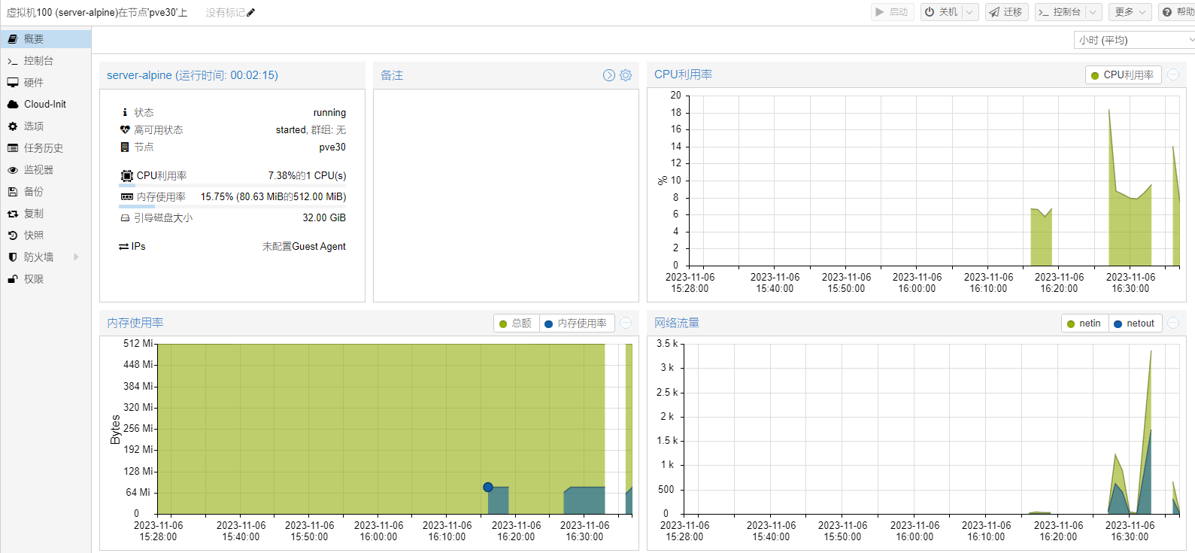Open the 选项 options tab
The image size is (1195, 553).
[46, 126]
